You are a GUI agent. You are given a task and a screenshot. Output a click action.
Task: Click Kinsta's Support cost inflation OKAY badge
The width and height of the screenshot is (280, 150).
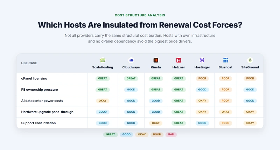pyautogui.click(x=156, y=123)
